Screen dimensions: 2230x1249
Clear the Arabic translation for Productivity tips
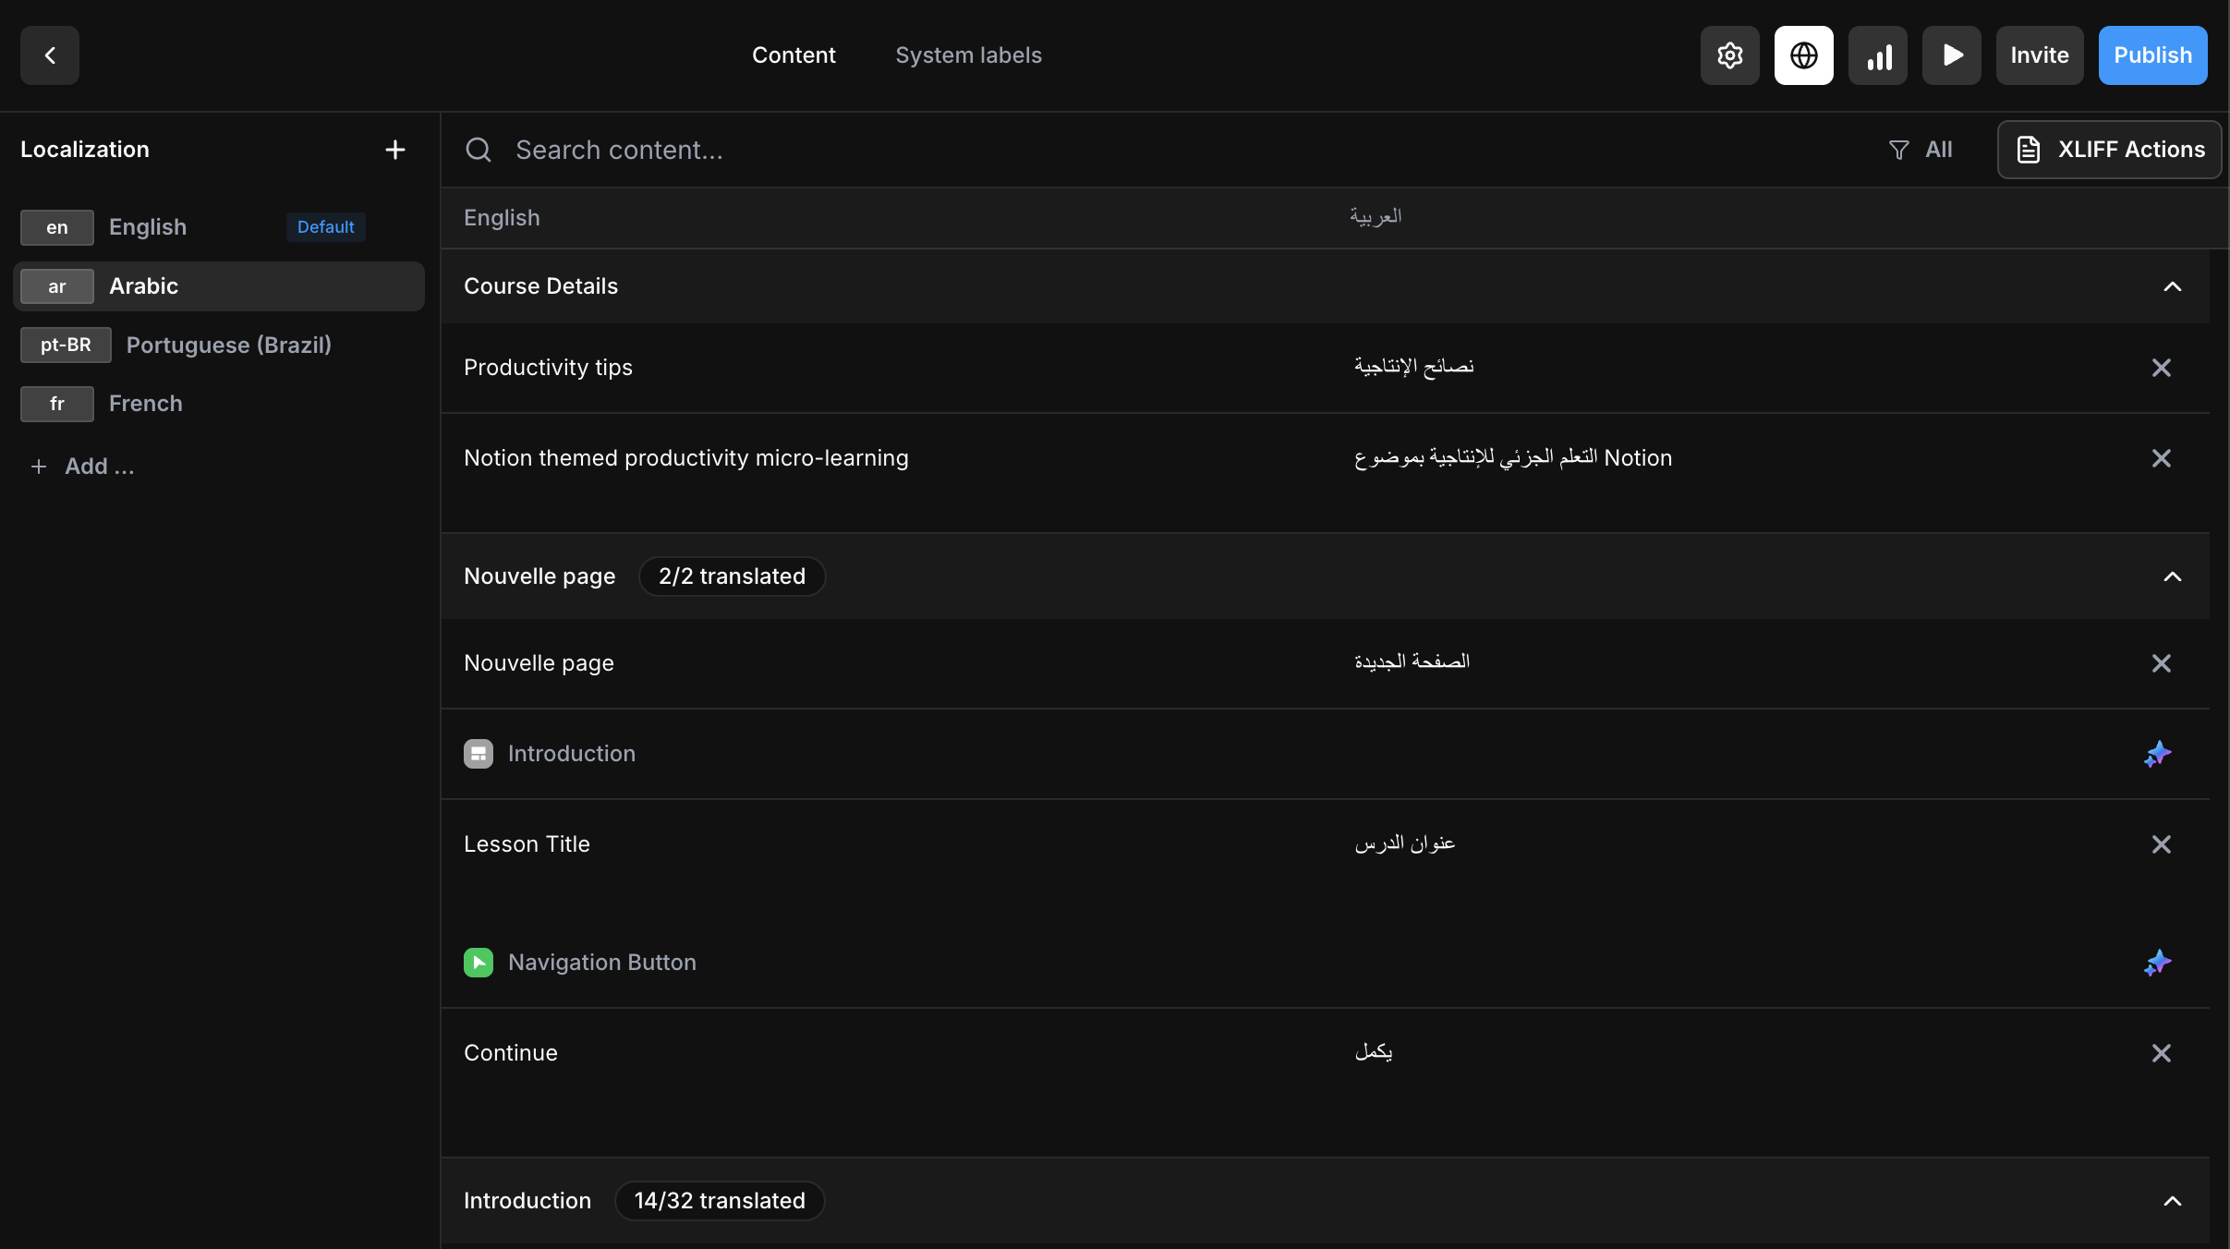pyautogui.click(x=2161, y=368)
